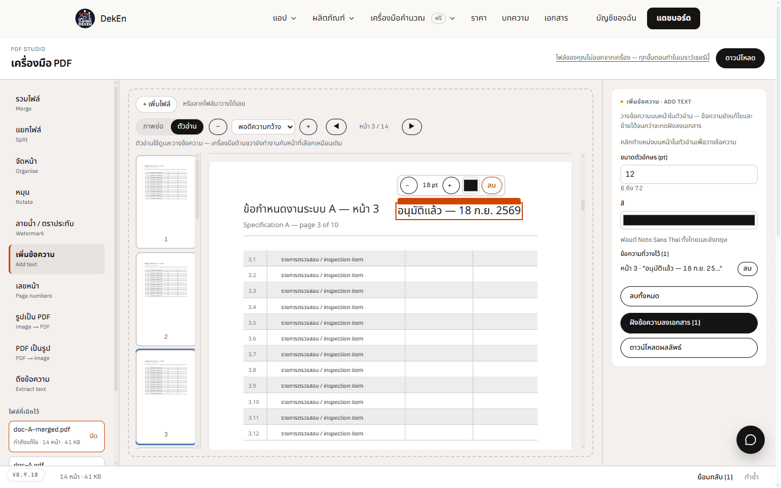The height and width of the screenshot is (488, 781).
Task: Go to next page arrow in reader
Action: [412, 126]
